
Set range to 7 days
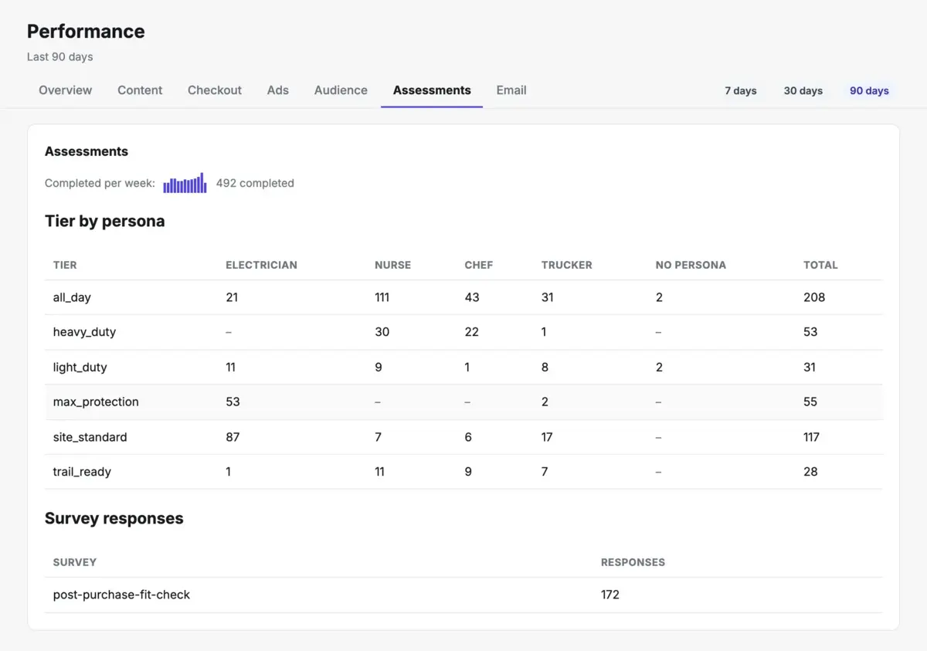point(741,91)
